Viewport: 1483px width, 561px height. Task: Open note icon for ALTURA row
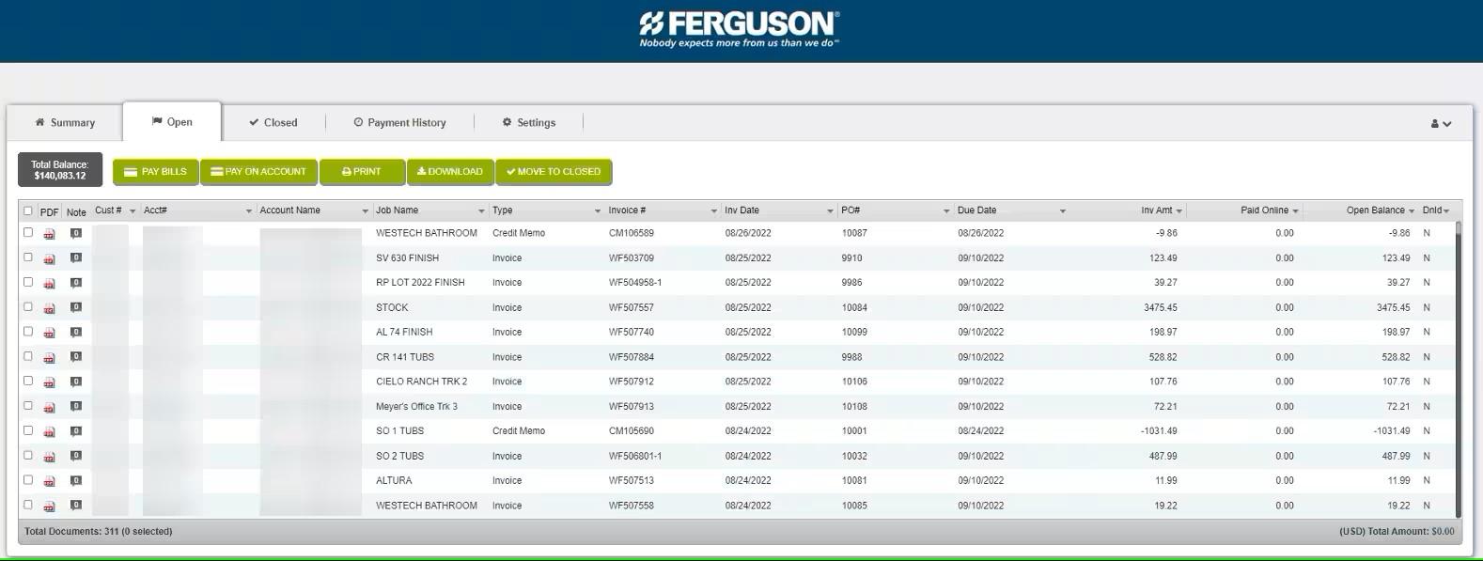76,480
